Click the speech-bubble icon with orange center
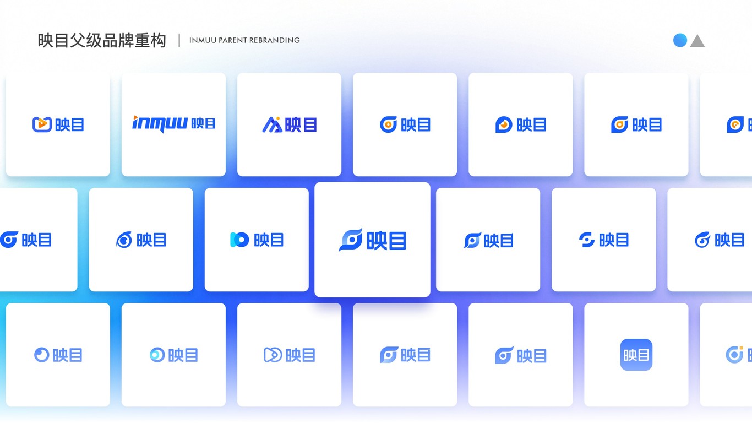 [x=504, y=125]
